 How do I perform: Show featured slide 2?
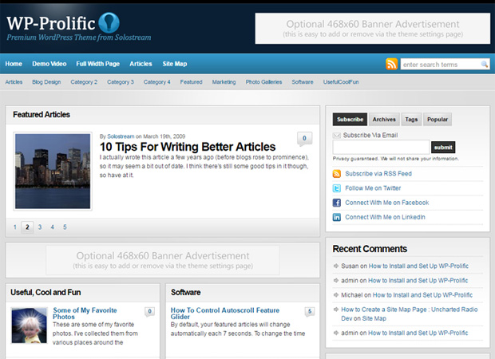(27, 227)
